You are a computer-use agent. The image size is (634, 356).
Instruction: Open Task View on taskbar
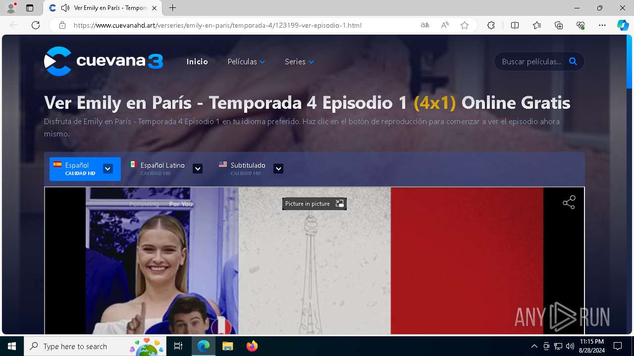179,346
